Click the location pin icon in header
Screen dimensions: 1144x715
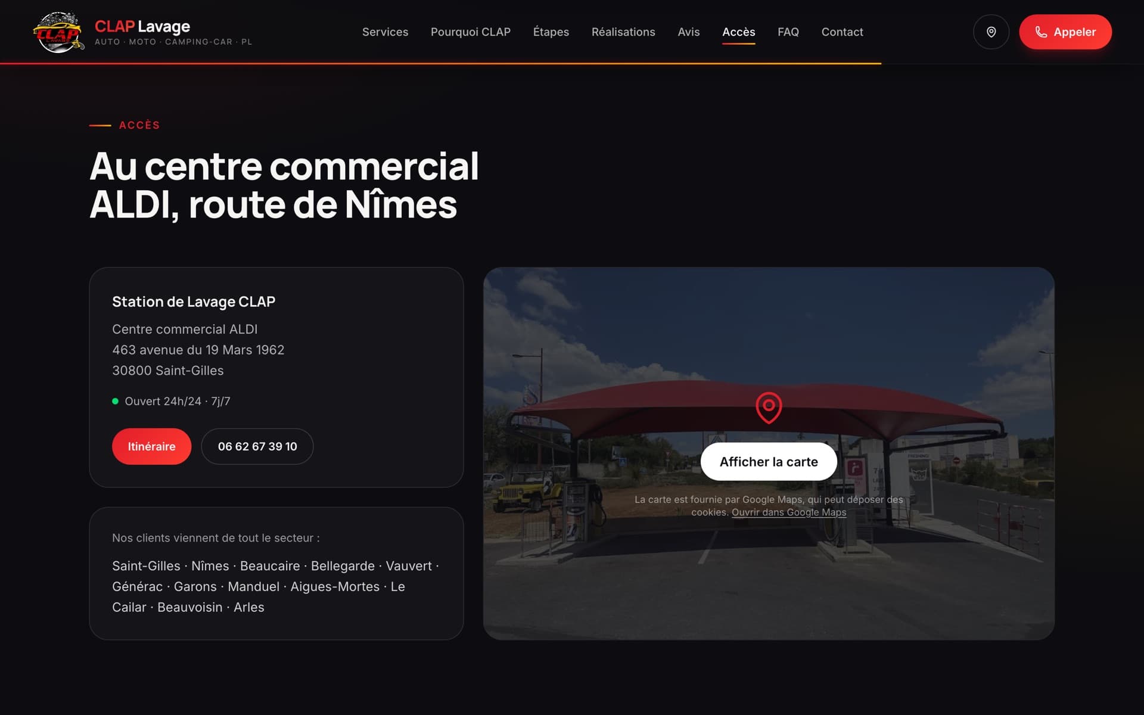point(991,32)
